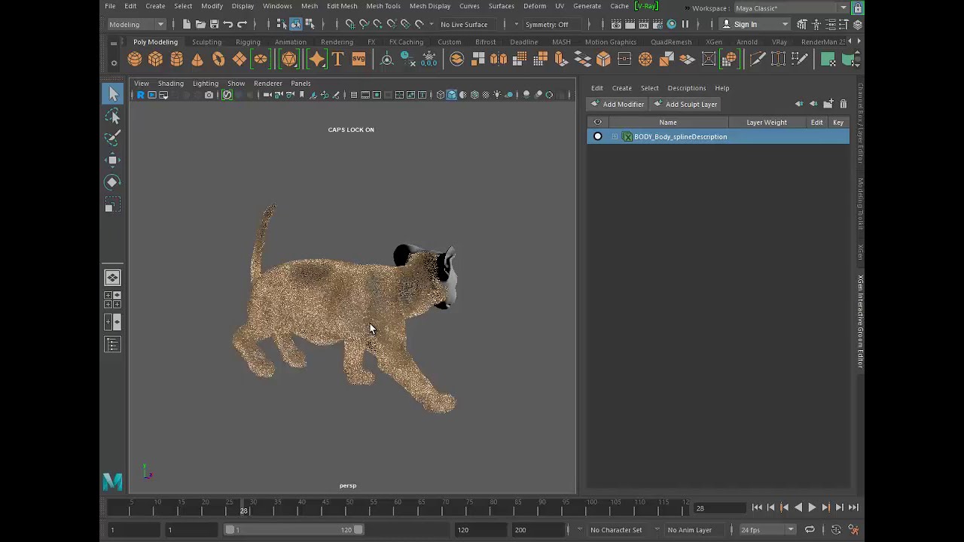Open the Symmetry: Off dropdown
Image resolution: width=964 pixels, height=542 pixels.
[551, 24]
